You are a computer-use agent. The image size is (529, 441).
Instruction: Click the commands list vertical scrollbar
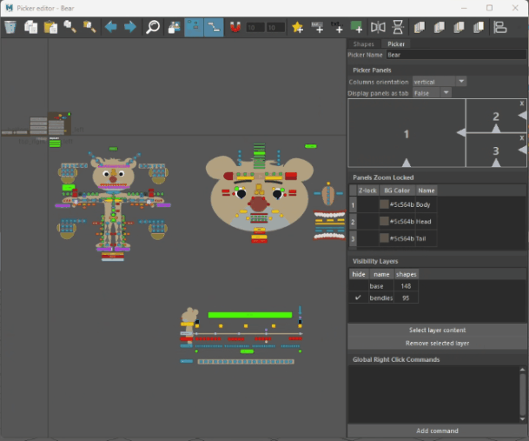[x=523, y=394]
